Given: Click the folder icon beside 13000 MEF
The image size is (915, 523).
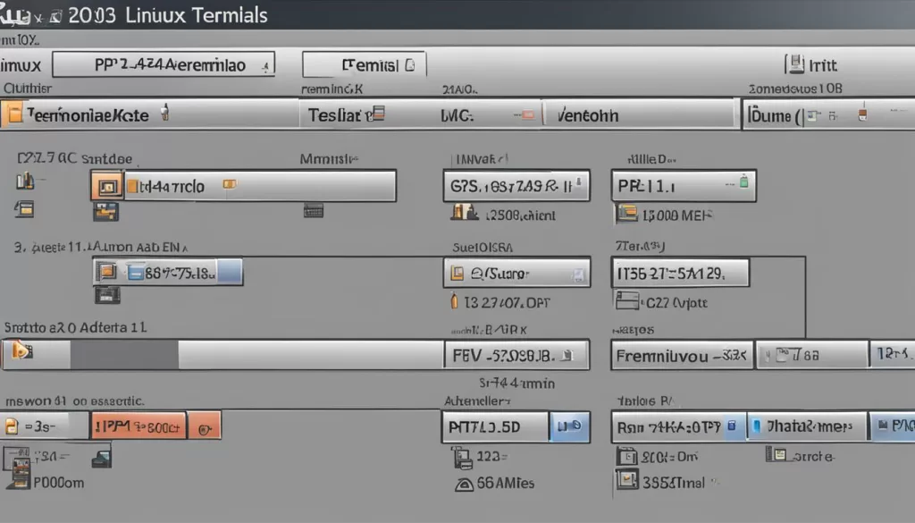Looking at the screenshot, I should (627, 214).
